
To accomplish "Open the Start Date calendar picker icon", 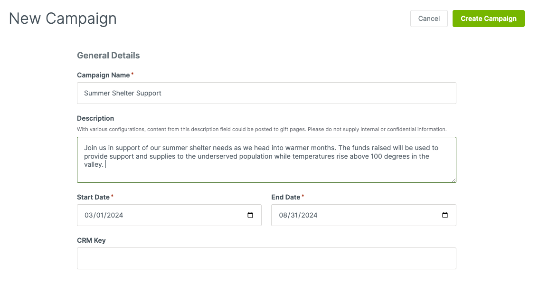I will tap(250, 215).
